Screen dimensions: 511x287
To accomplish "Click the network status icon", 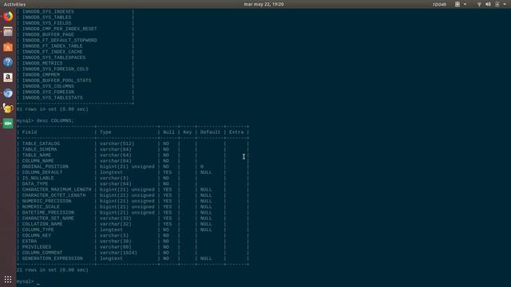I will [x=479, y=4].
